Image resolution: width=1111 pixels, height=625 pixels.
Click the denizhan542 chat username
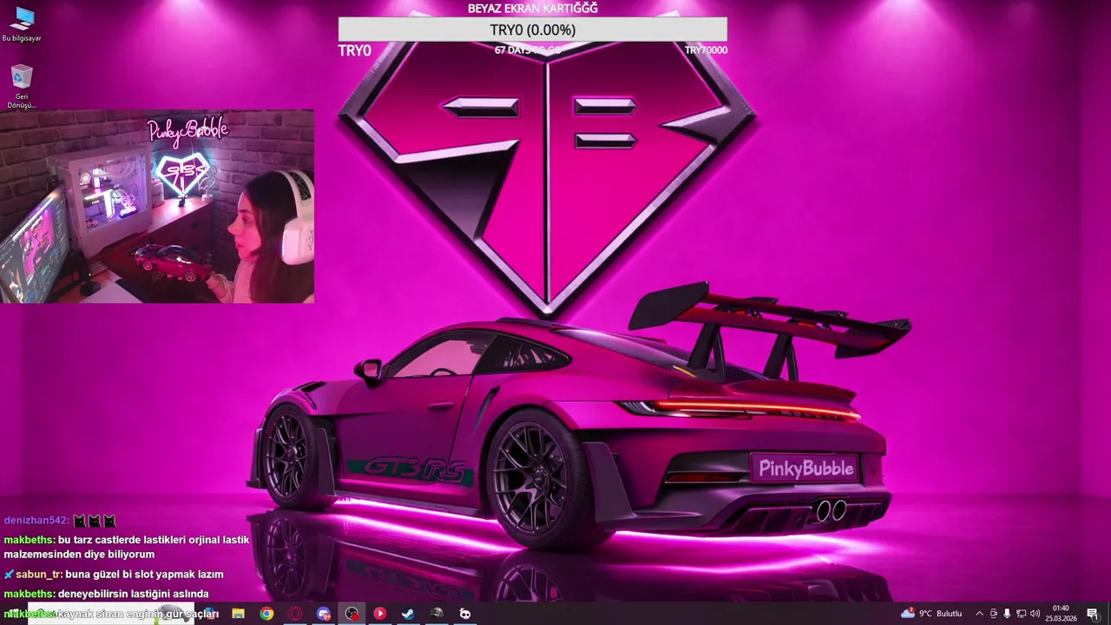click(36, 520)
